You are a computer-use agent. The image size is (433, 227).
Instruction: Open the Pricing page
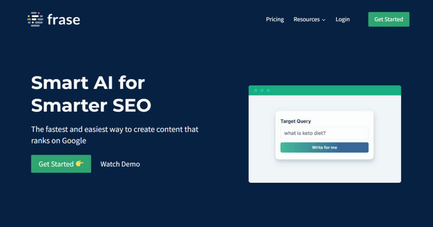(275, 19)
